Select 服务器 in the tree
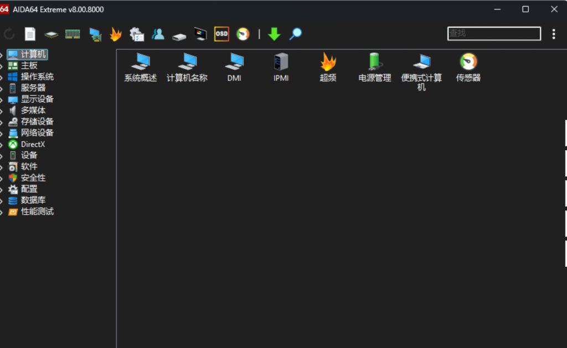The image size is (567, 348). tap(27, 88)
